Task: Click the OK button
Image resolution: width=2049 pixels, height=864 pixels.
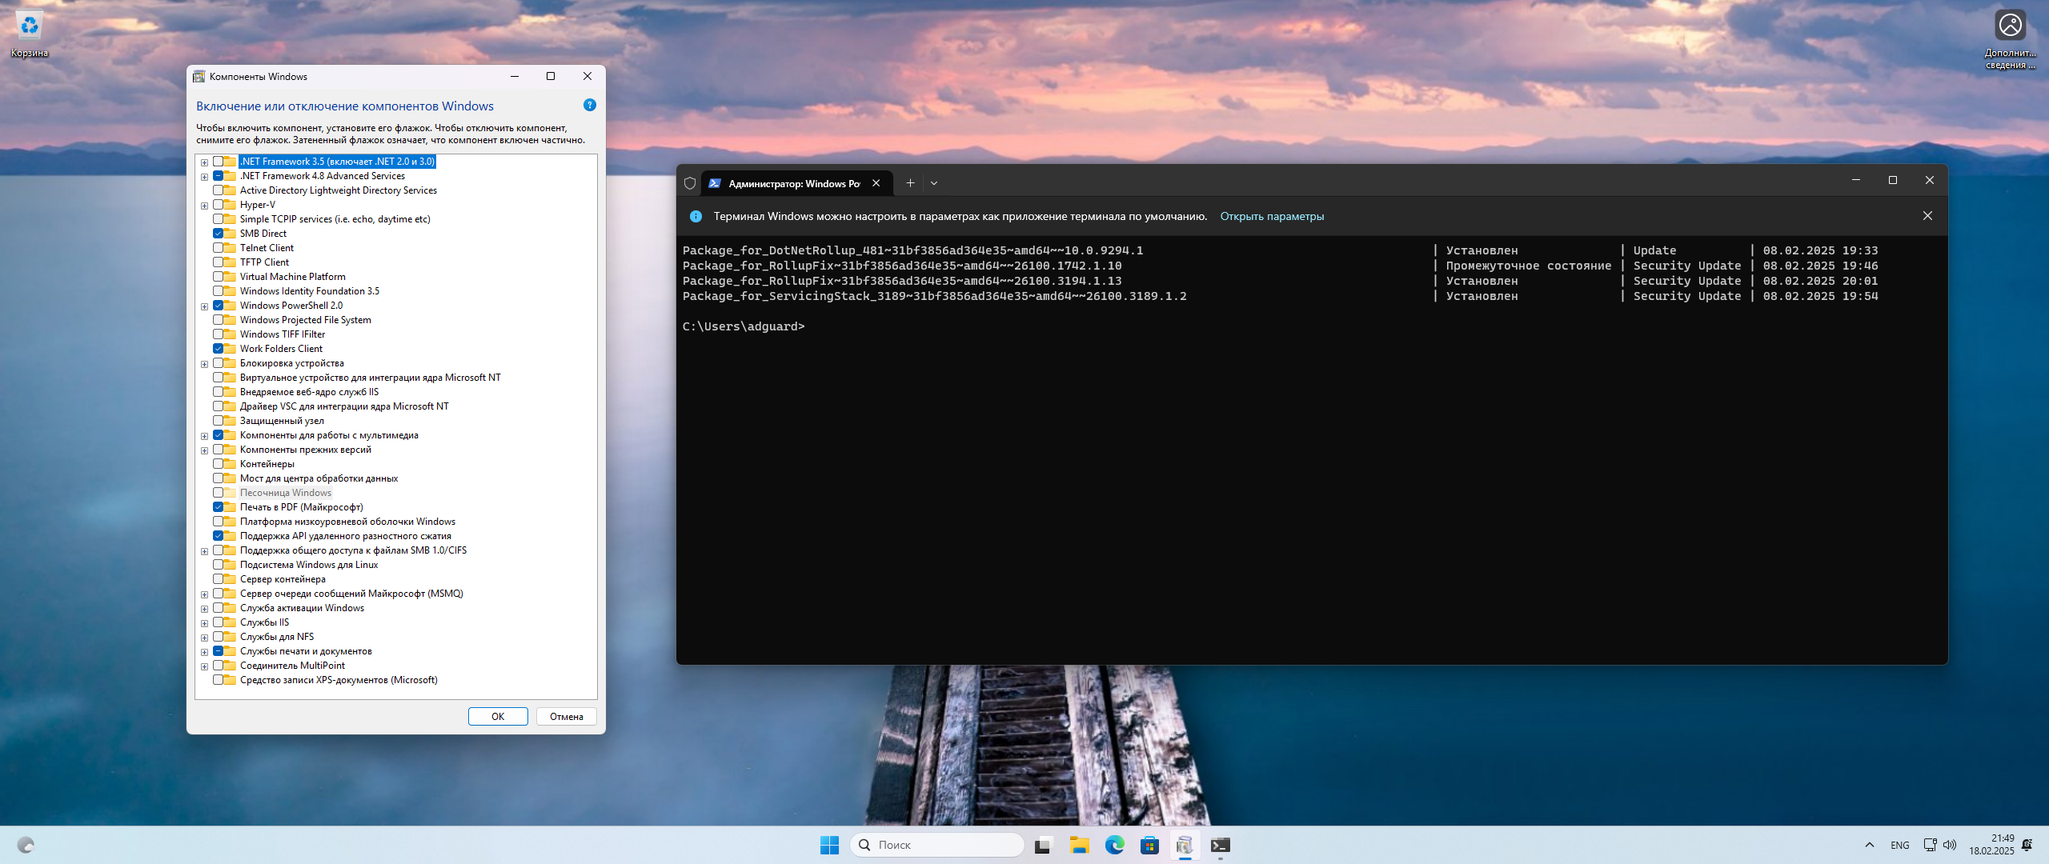Action: click(498, 716)
